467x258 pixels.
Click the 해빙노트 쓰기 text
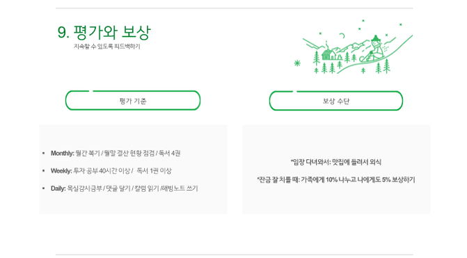pyautogui.click(x=180, y=188)
